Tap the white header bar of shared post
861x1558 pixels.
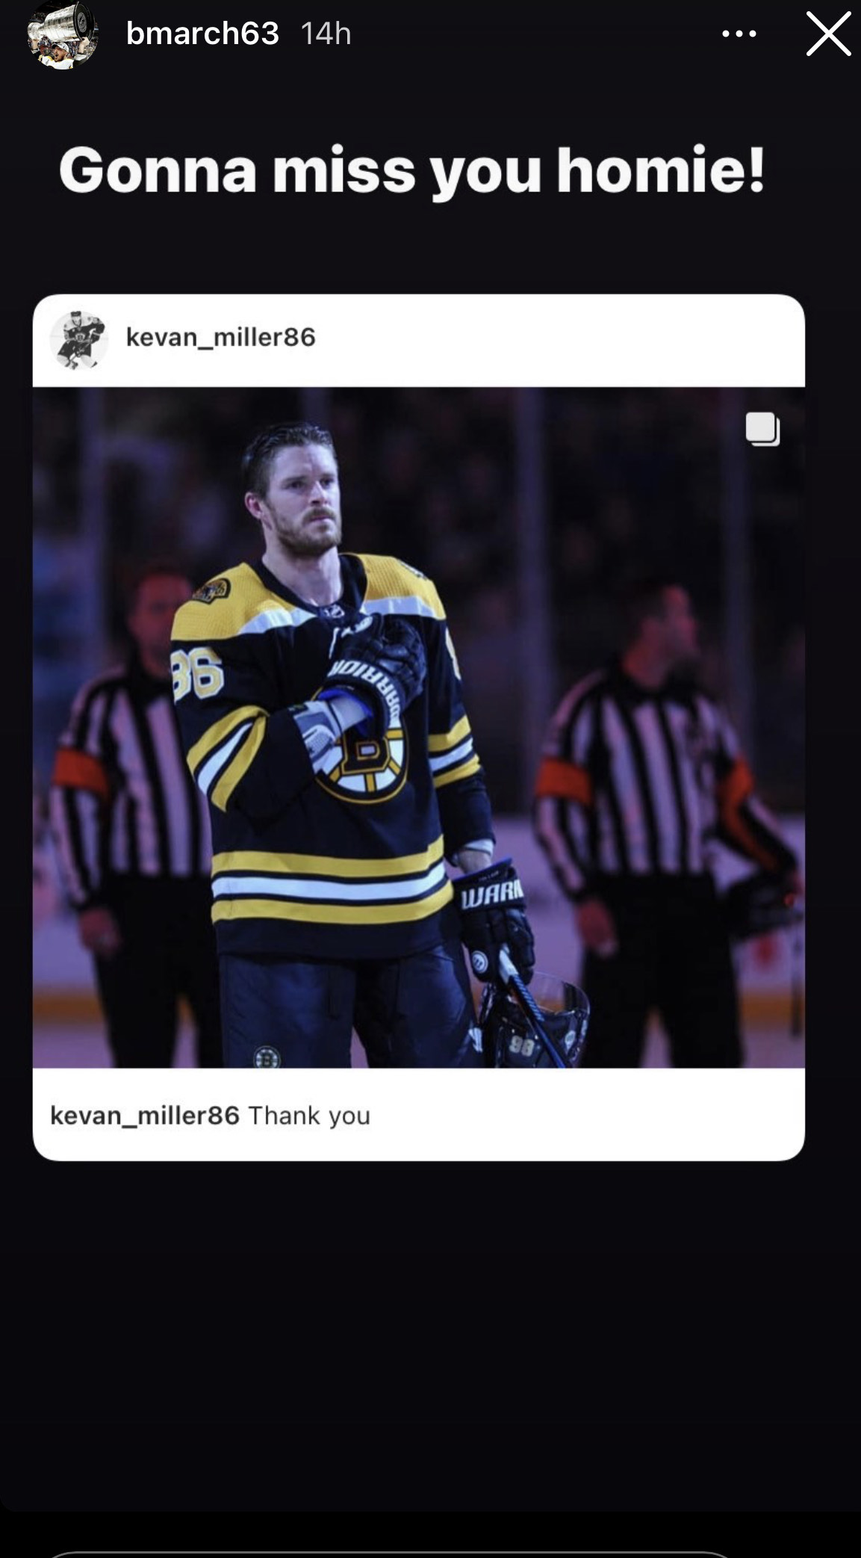[419, 341]
